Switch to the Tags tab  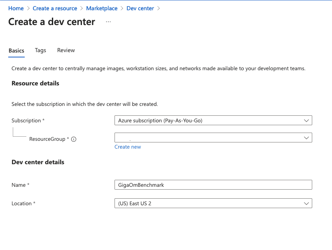pyautogui.click(x=40, y=50)
